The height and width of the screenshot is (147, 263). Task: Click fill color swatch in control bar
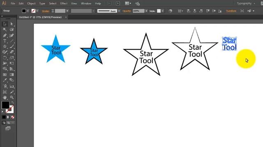tap(24, 11)
